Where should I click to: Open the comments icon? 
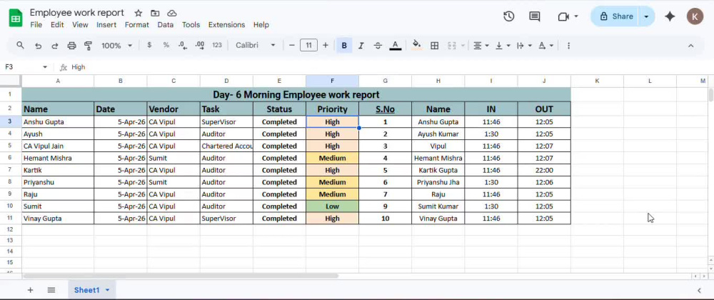click(x=535, y=16)
